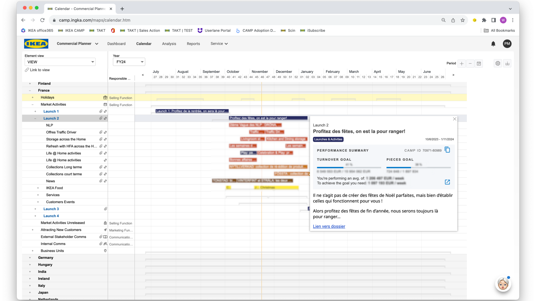Click the download export icon
Screen dimensions: 536x301
click(507, 64)
